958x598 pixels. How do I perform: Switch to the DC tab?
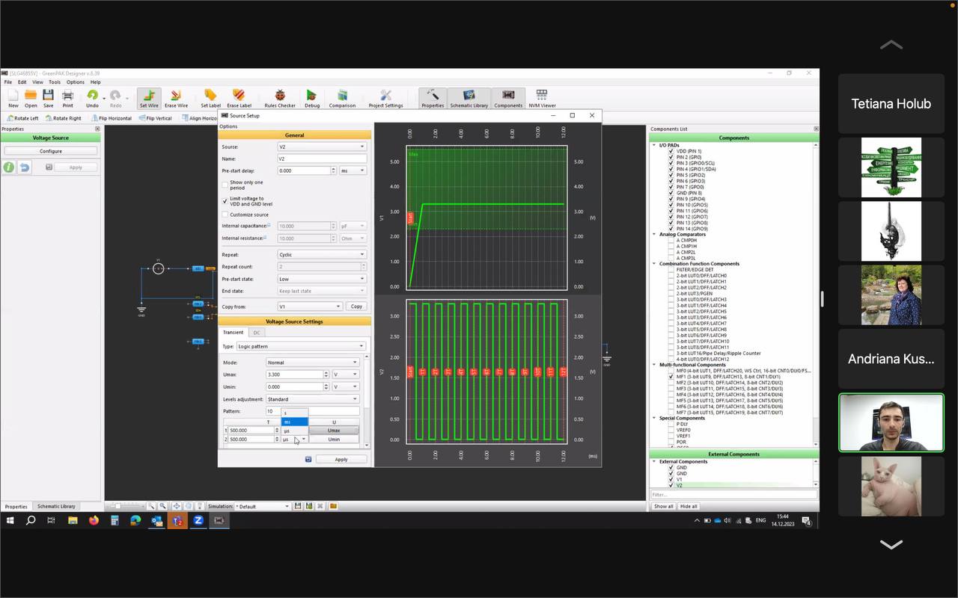click(x=257, y=333)
